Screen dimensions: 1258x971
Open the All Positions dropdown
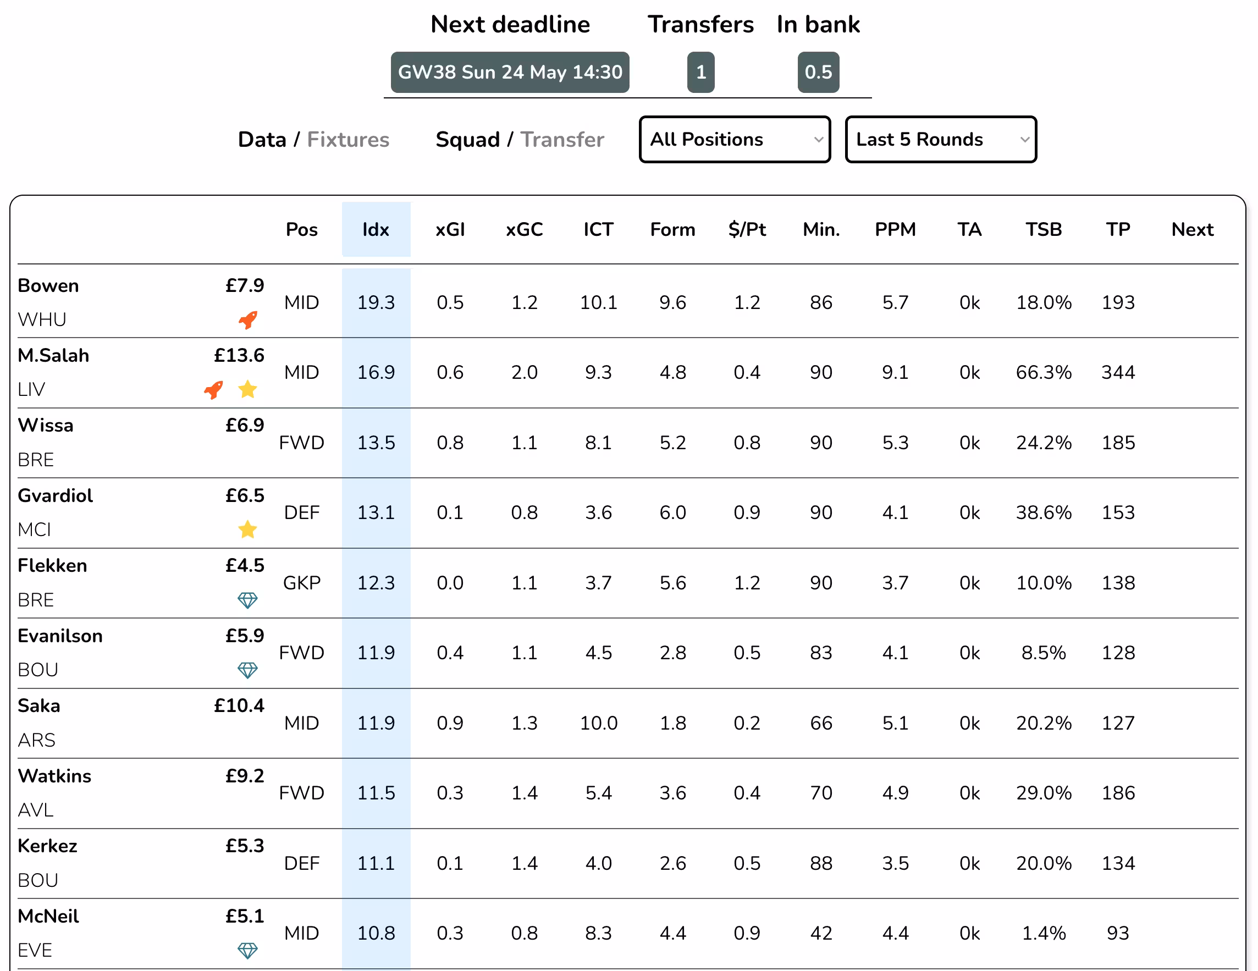point(735,139)
